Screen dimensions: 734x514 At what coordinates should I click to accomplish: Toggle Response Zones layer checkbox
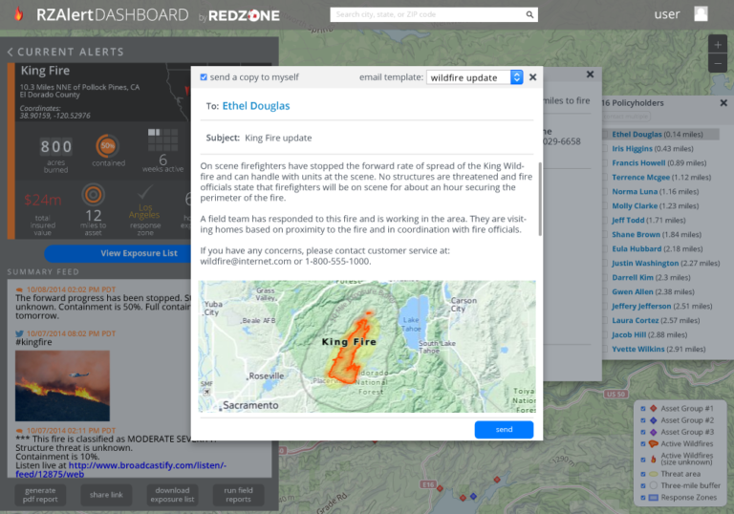[x=643, y=499]
